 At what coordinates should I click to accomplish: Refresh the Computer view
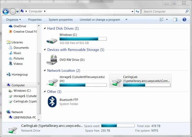point(137,11)
